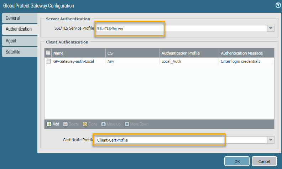Image resolution: width=282 pixels, height=169 pixels.
Task: Click the Delete minus icon
Action: [65, 124]
